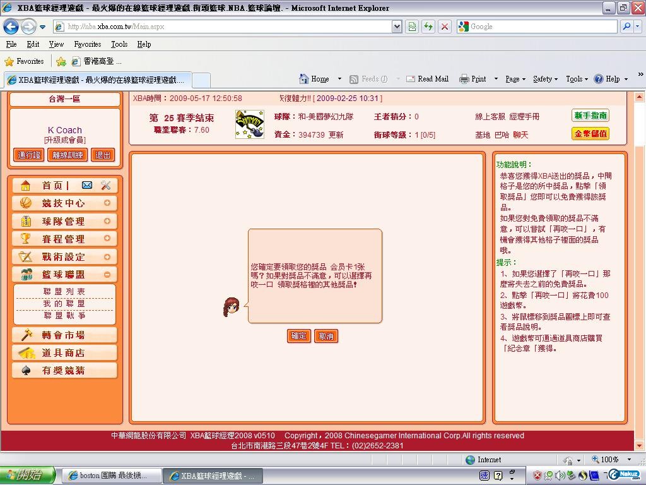This screenshot has width=646, height=485.
Task: Expand the Print dropdown arrow
Action: tap(496, 79)
